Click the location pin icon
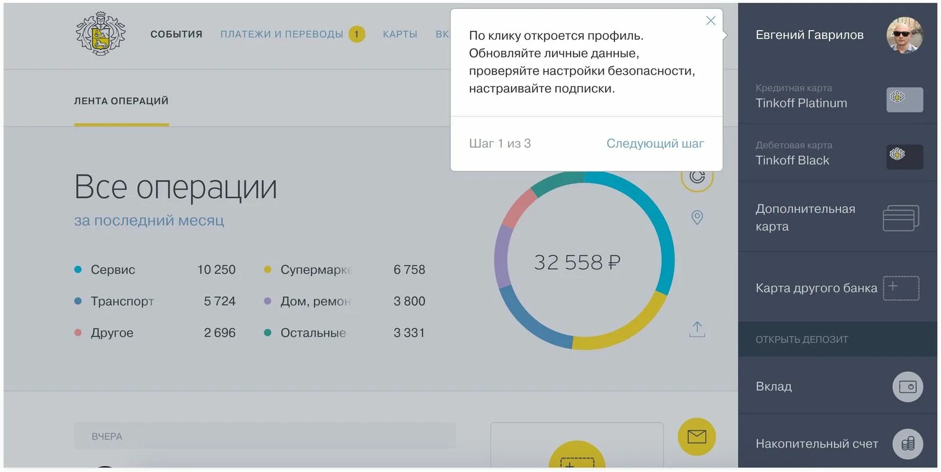941x472 pixels. tap(697, 217)
